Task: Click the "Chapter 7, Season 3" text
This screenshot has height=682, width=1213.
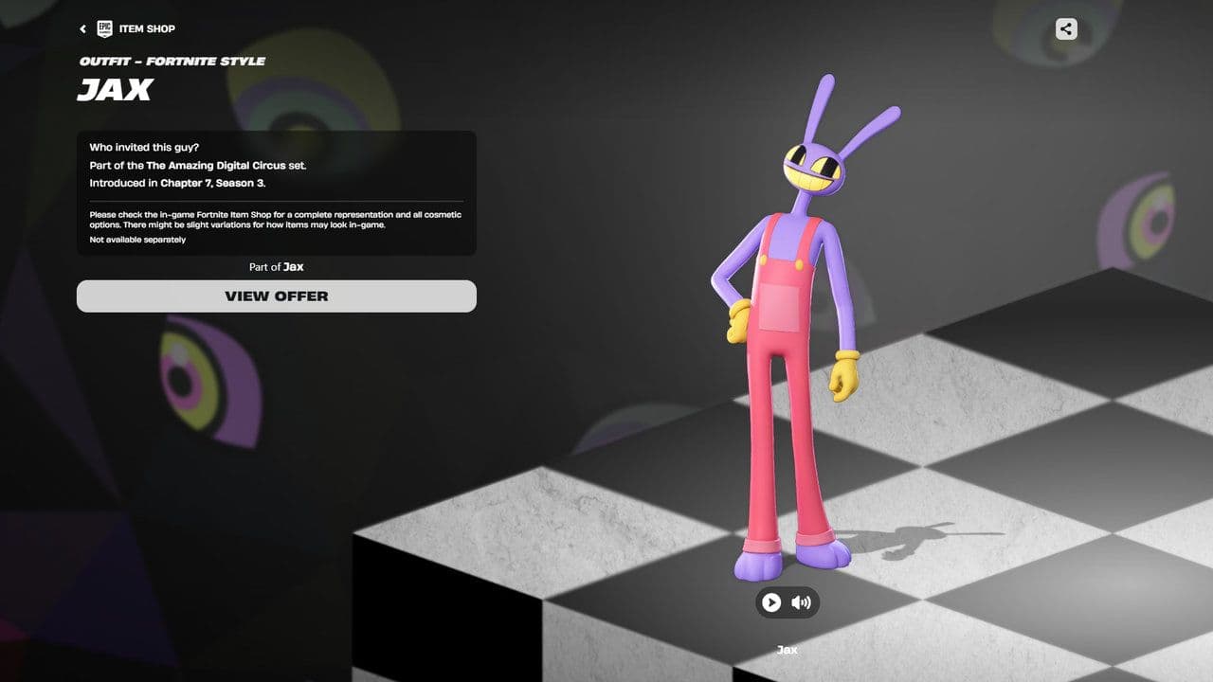Action: (x=212, y=183)
